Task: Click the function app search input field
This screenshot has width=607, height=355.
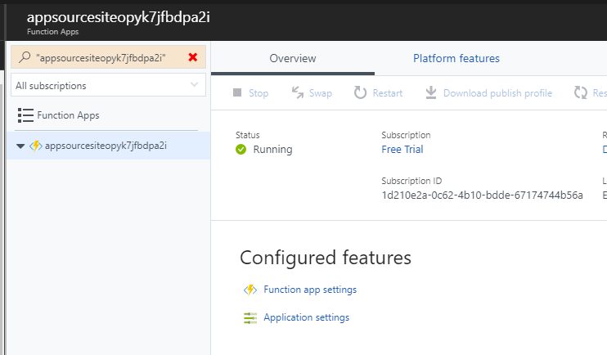Action: [106, 57]
